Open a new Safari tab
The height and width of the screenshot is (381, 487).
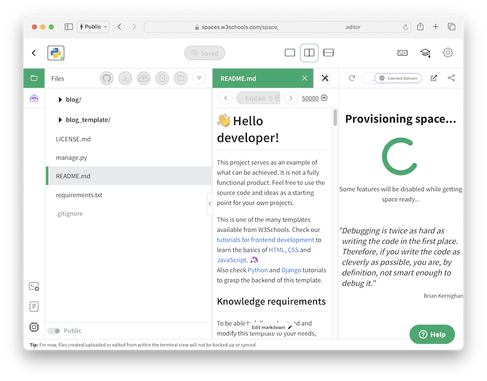click(x=436, y=27)
